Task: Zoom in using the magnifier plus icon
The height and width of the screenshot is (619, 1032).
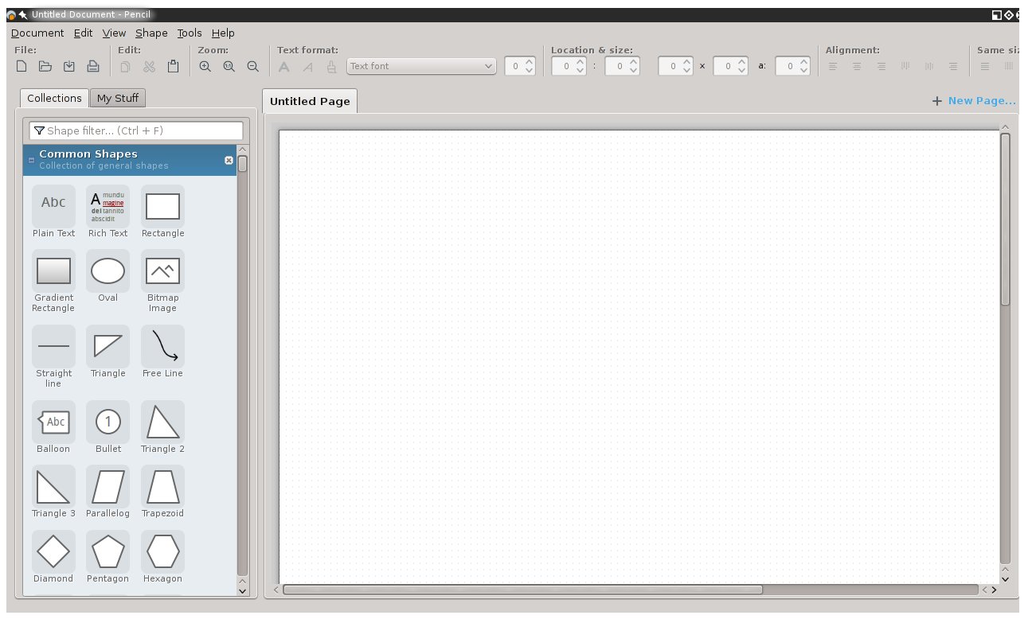Action: click(205, 67)
